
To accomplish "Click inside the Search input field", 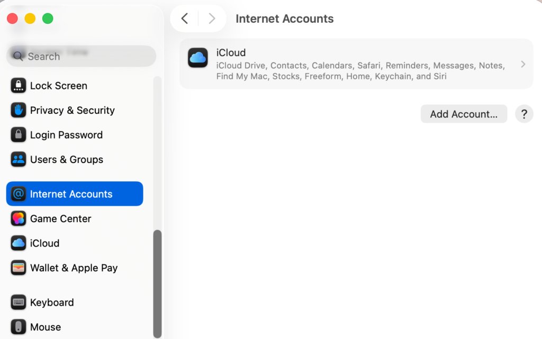I will pos(79,56).
